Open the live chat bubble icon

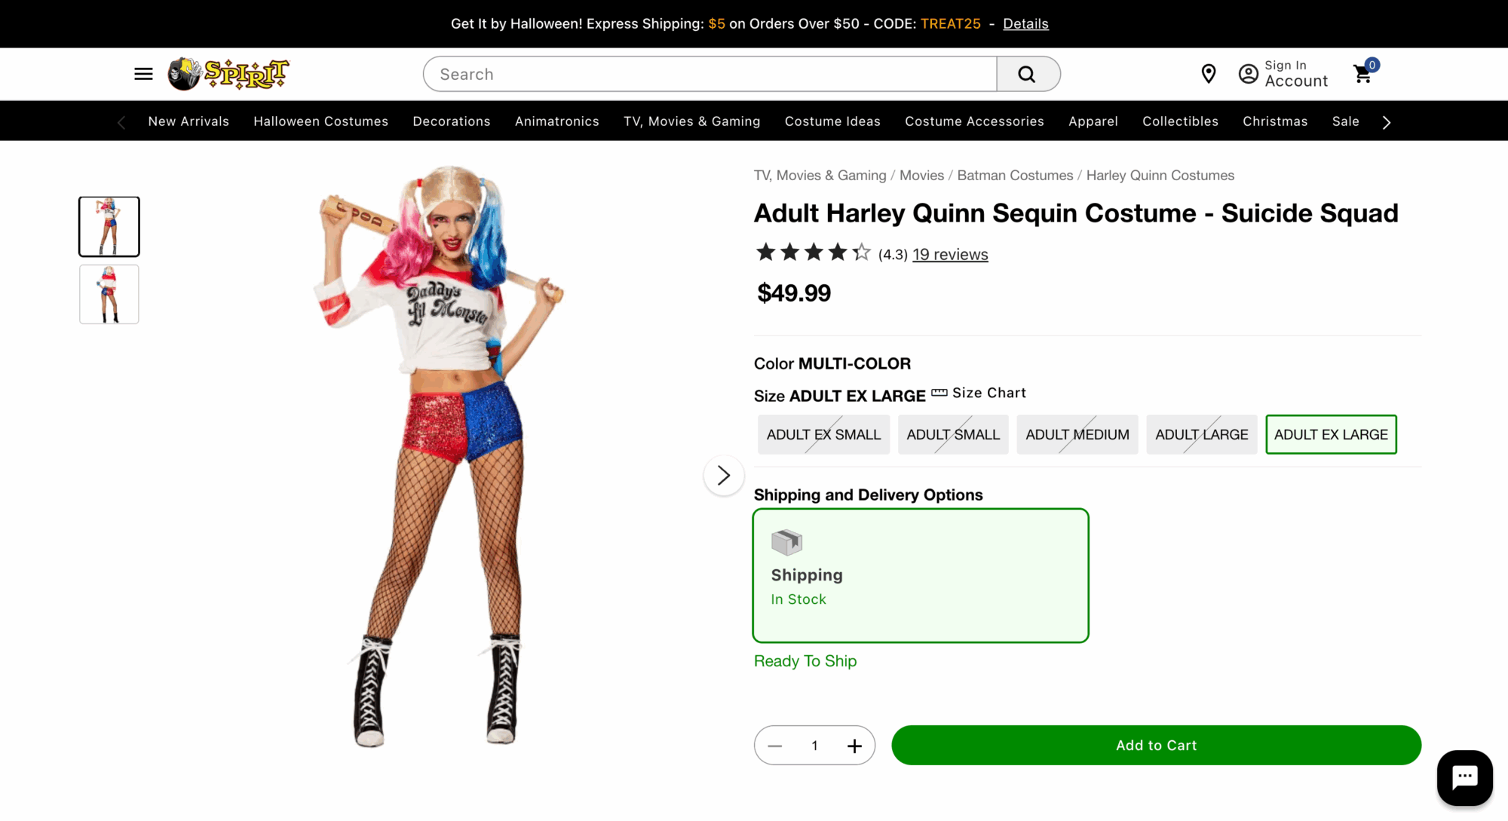[1464, 777]
